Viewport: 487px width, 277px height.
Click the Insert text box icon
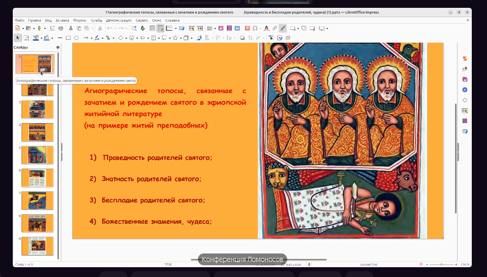coord(247,28)
